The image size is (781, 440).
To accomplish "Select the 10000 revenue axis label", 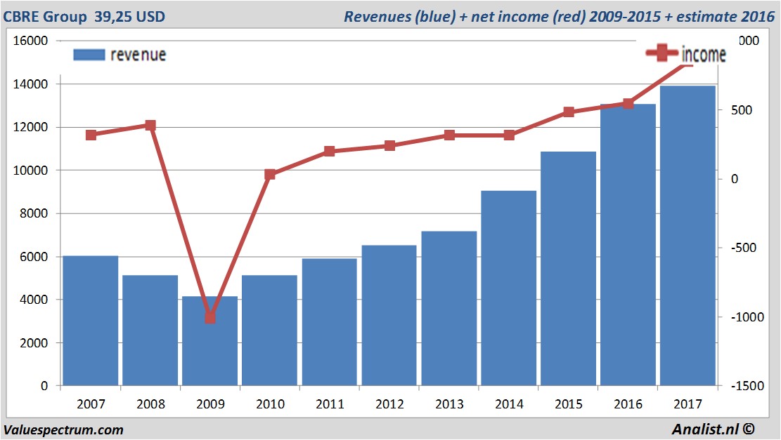I will click(x=30, y=170).
